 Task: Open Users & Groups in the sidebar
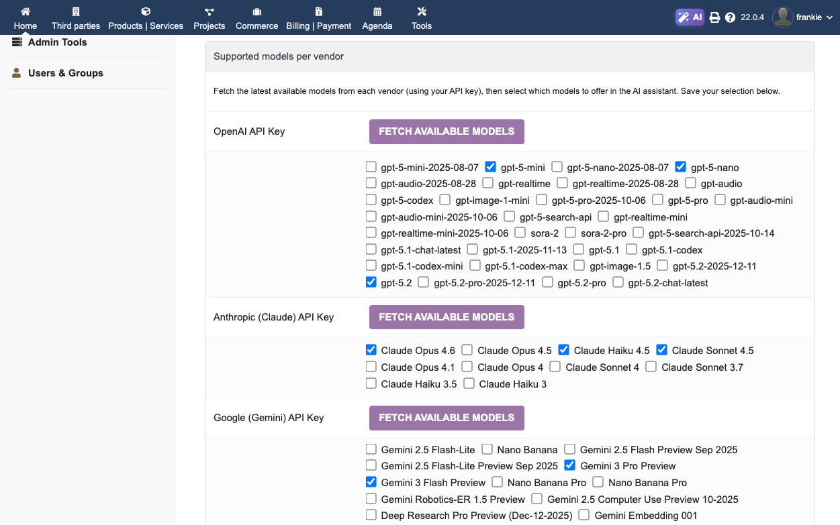(x=65, y=73)
